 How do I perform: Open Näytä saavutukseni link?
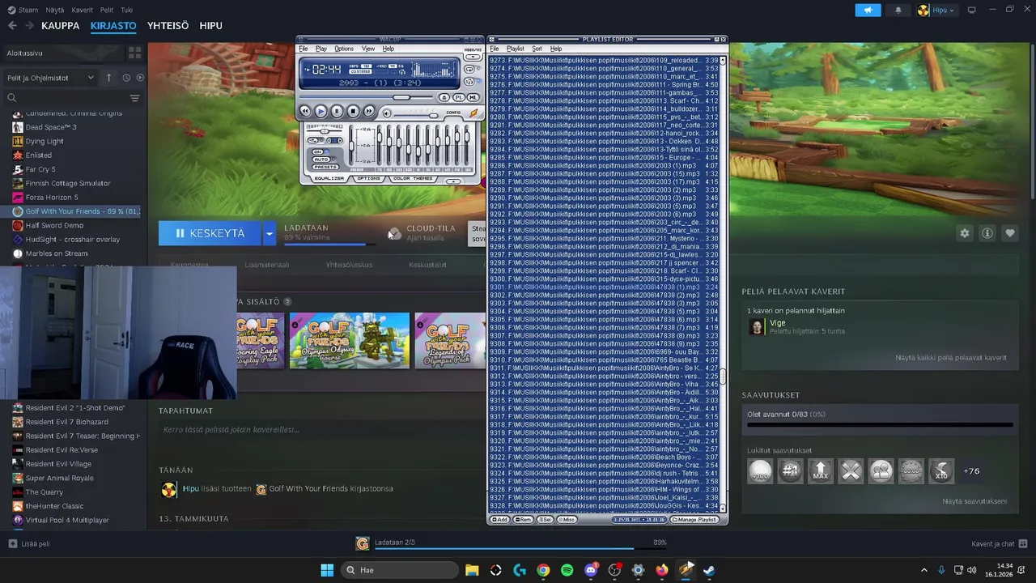tap(974, 501)
